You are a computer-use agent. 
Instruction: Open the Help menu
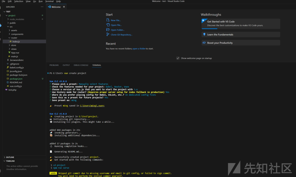58,1
